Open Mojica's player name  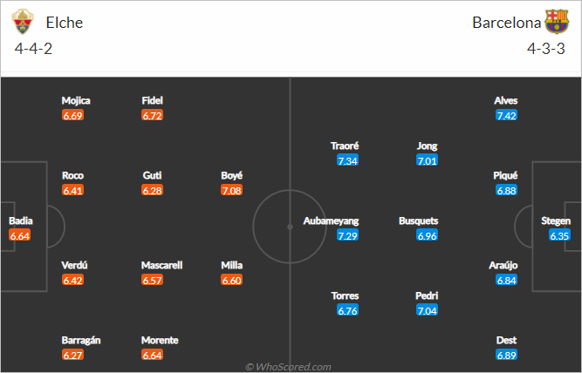click(x=76, y=100)
